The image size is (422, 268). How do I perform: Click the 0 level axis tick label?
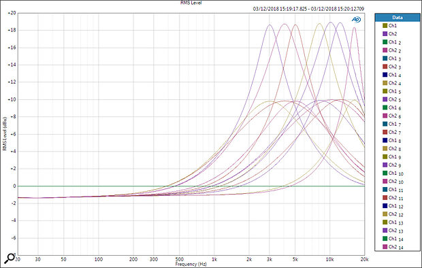(x=14, y=186)
